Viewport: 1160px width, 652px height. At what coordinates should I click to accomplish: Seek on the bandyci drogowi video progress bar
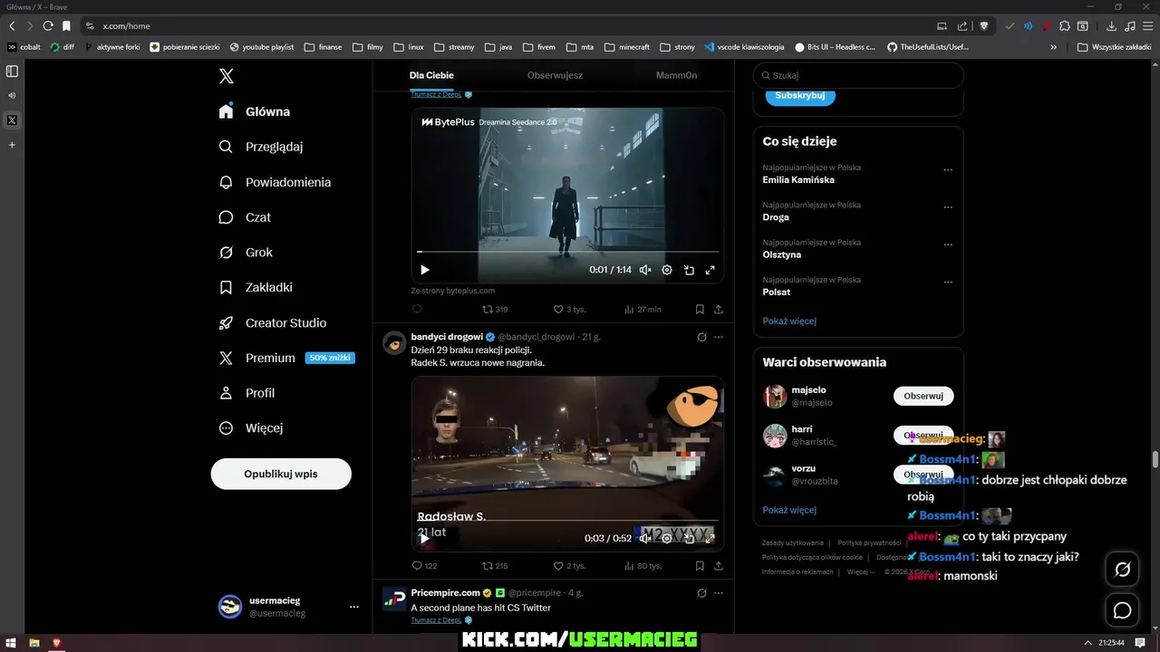tap(567, 521)
